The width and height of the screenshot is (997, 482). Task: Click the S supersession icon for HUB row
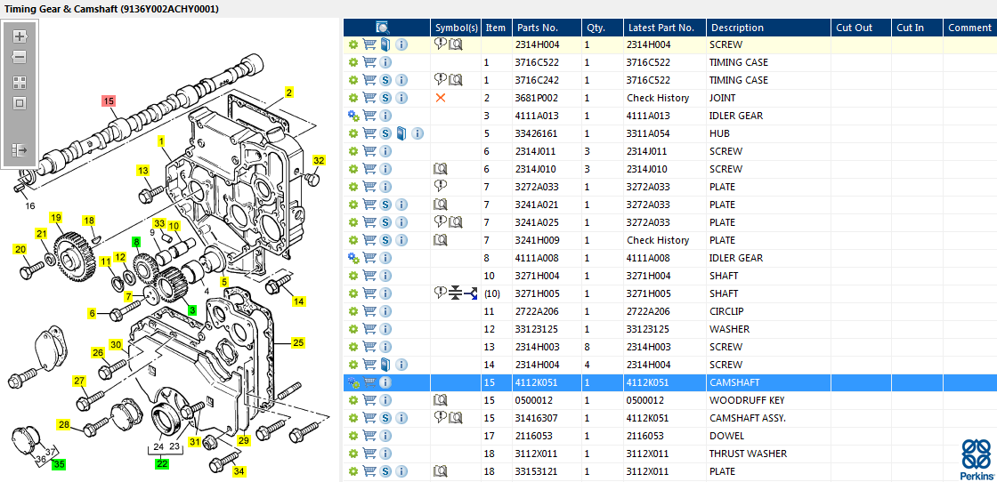385,133
